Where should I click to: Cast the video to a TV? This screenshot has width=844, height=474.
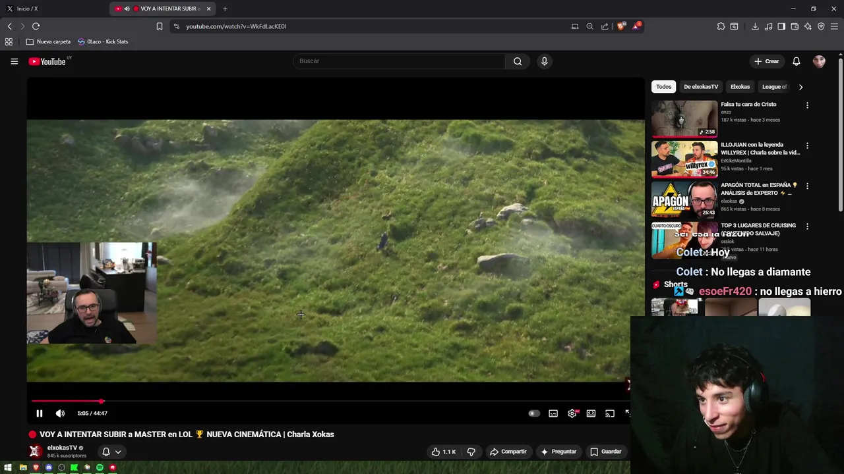610,413
